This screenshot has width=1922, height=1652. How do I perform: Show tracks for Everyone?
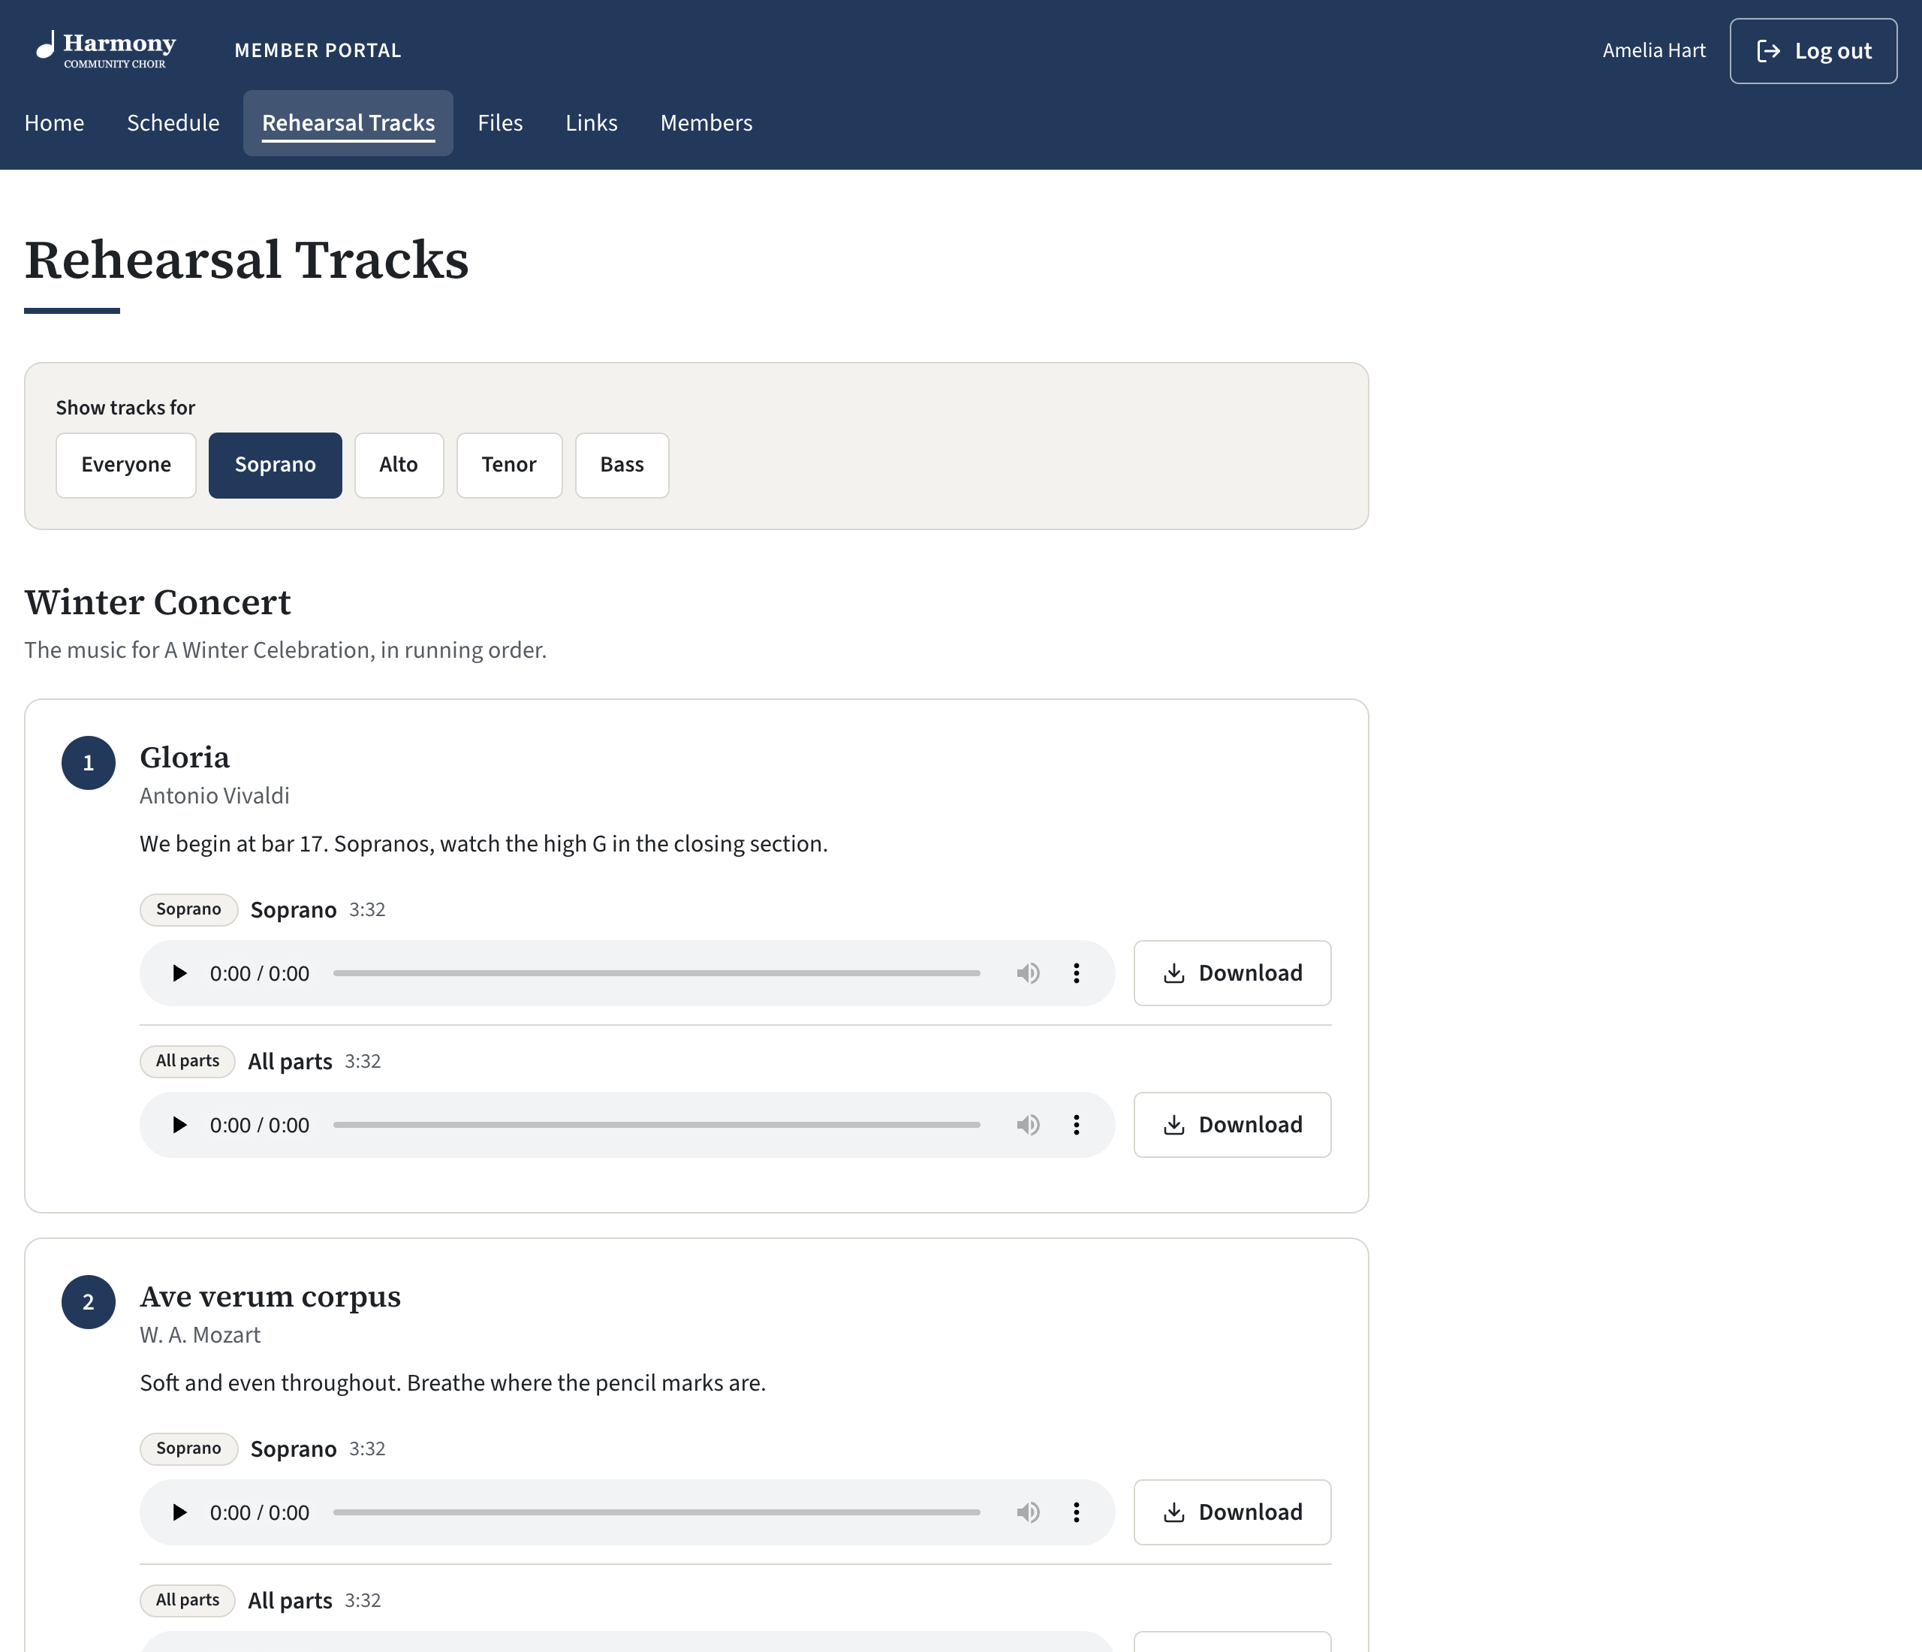coord(126,465)
